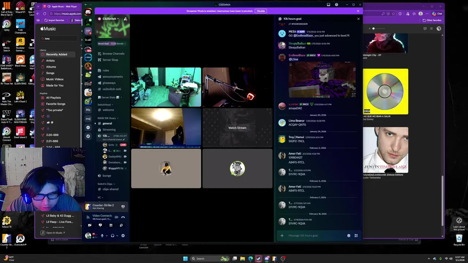Image resolution: width=468 pixels, height=263 pixels.
Task: Dismiss the Streamer Mode banner
Action: pyautogui.click(x=358, y=11)
